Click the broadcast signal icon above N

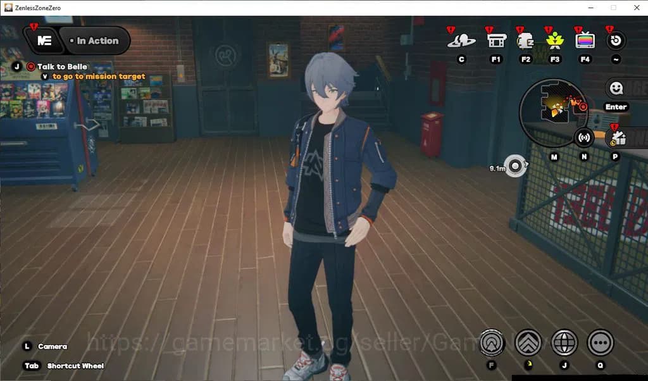coord(585,138)
